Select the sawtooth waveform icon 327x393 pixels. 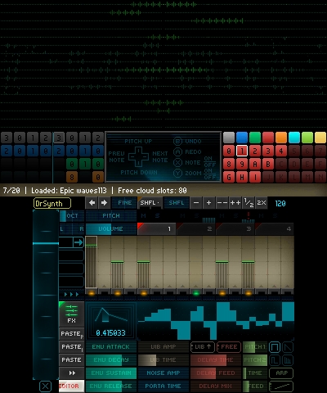[288, 347]
